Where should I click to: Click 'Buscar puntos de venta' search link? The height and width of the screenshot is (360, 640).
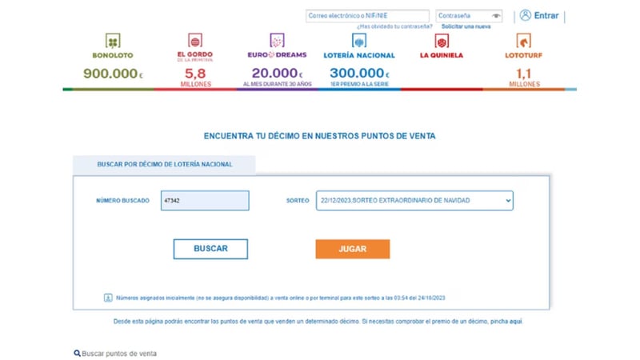115,353
